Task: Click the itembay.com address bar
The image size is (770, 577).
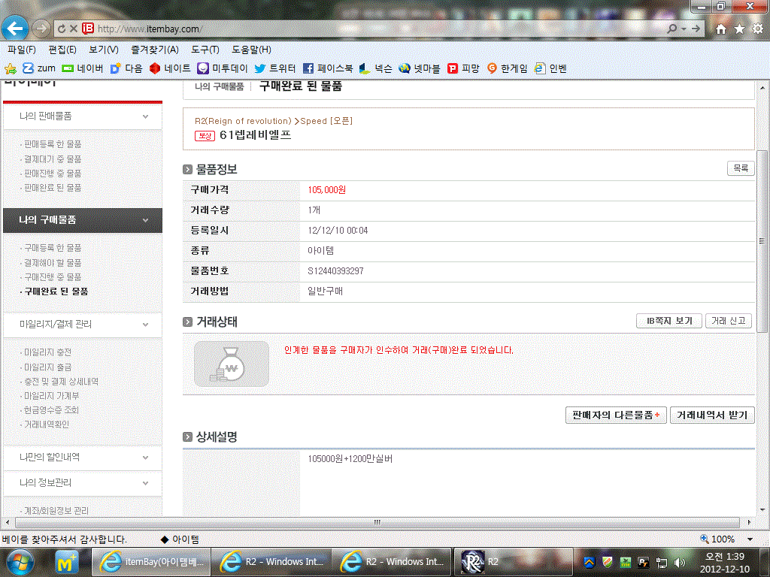Action: click(x=376, y=29)
